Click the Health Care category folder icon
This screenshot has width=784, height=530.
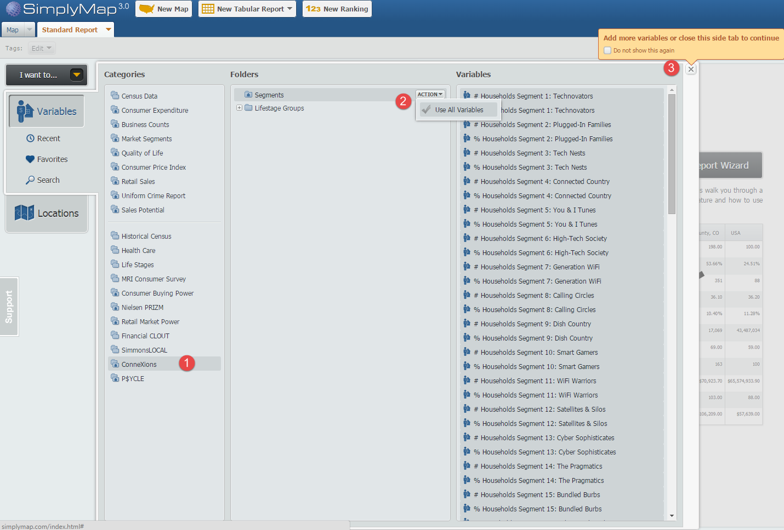pyautogui.click(x=115, y=250)
